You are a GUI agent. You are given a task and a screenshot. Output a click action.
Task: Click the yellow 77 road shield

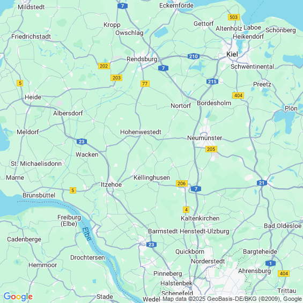point(145,84)
